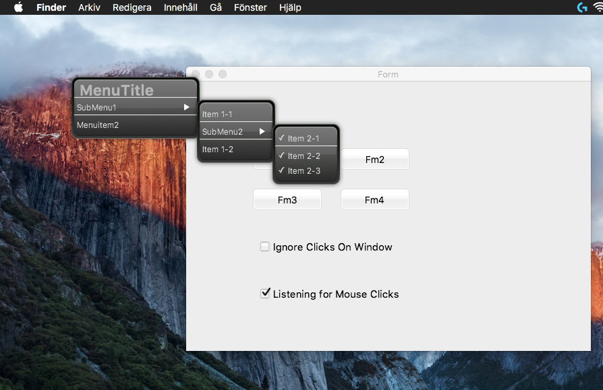Choose Menuitem2 from the popup menu

click(x=136, y=125)
